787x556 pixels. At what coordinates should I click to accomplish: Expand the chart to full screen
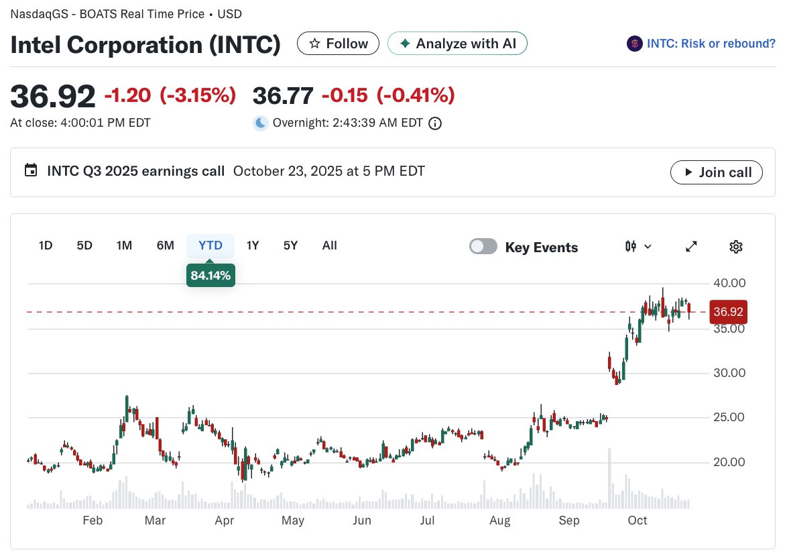[x=691, y=247]
